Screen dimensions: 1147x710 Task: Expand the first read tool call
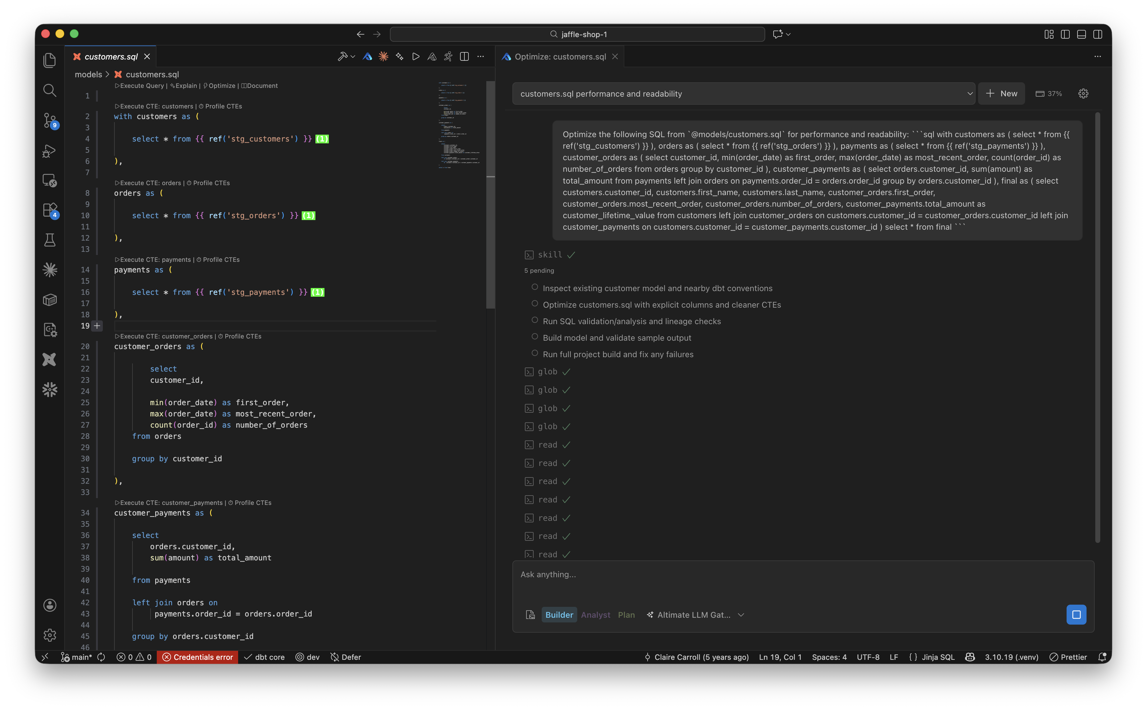point(547,445)
